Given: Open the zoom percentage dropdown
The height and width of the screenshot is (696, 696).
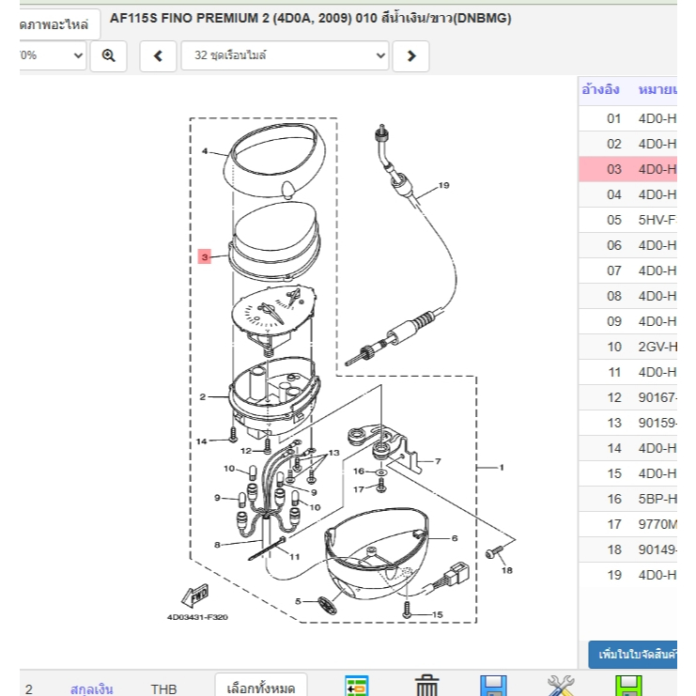Looking at the screenshot, I should (x=53, y=55).
